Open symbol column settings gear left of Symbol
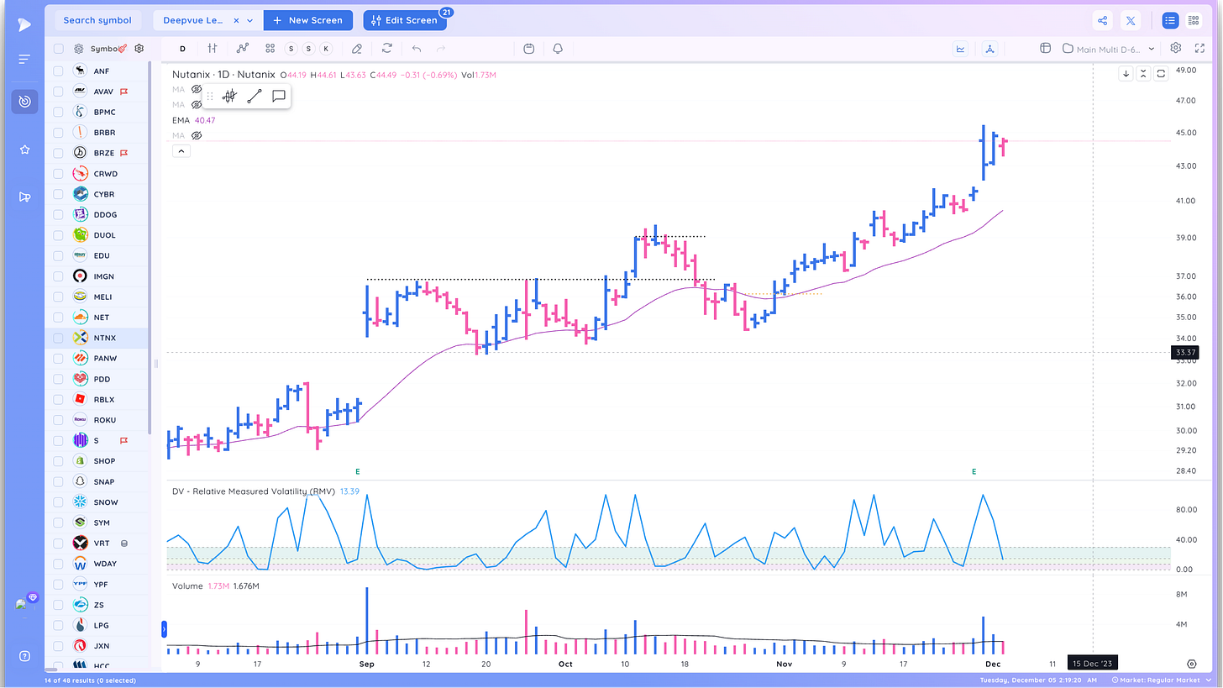This screenshot has height=688, width=1223. pos(79,49)
